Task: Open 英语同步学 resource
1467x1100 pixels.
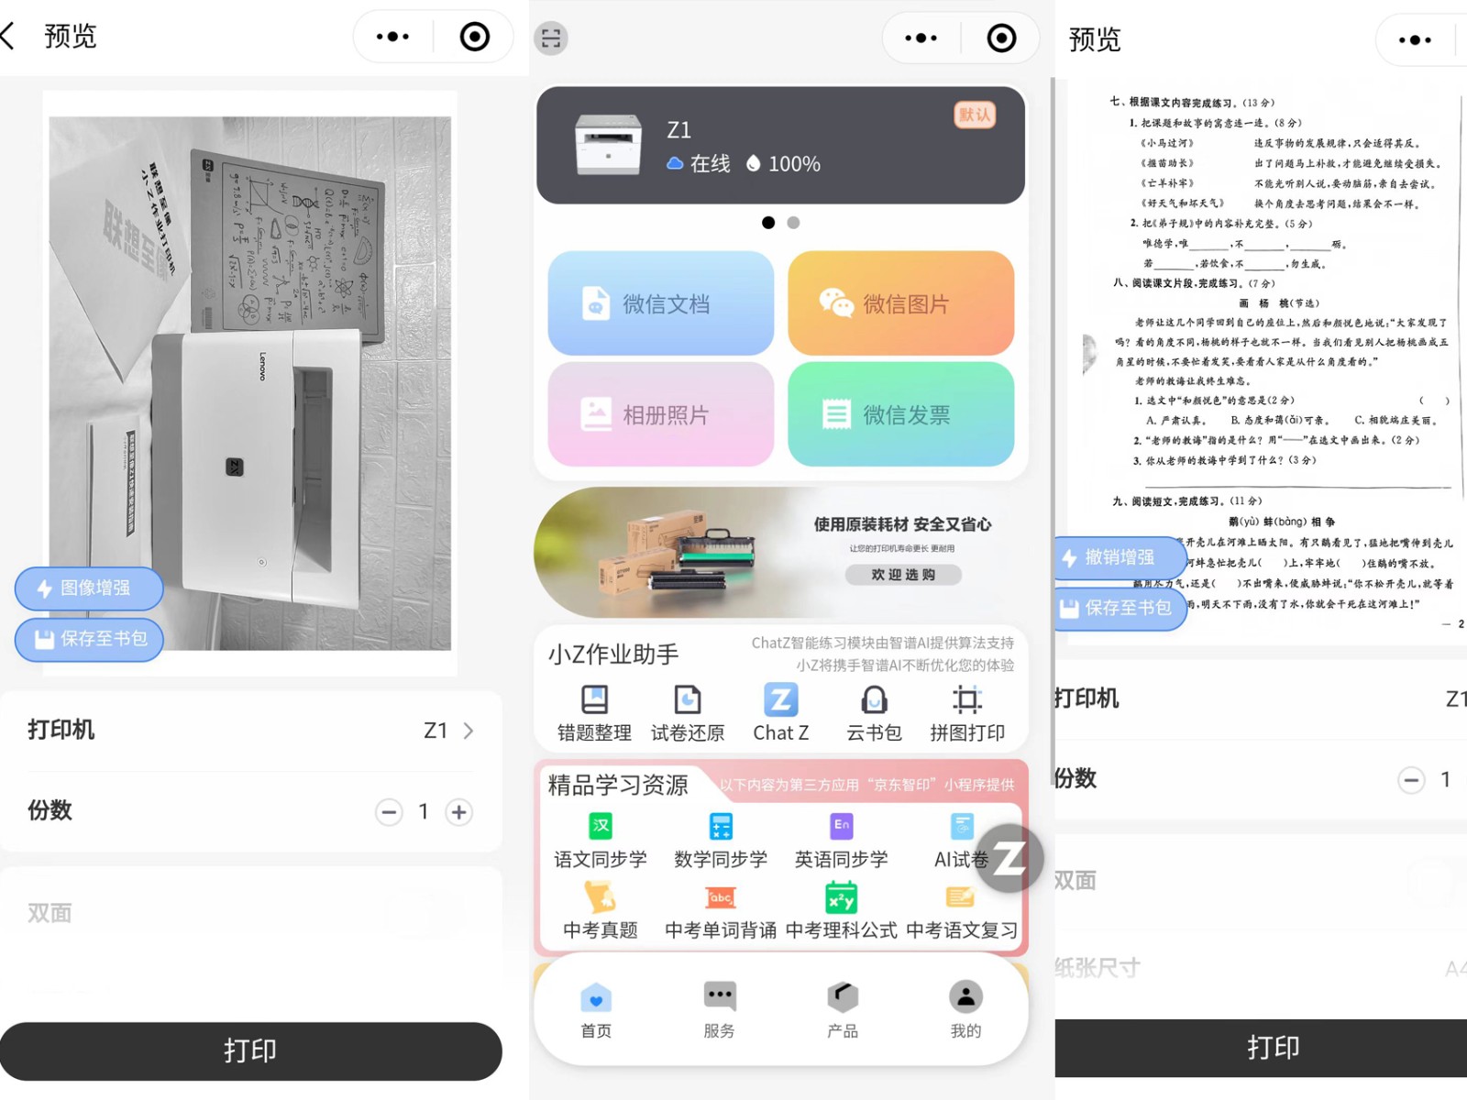Action: pyautogui.click(x=841, y=841)
